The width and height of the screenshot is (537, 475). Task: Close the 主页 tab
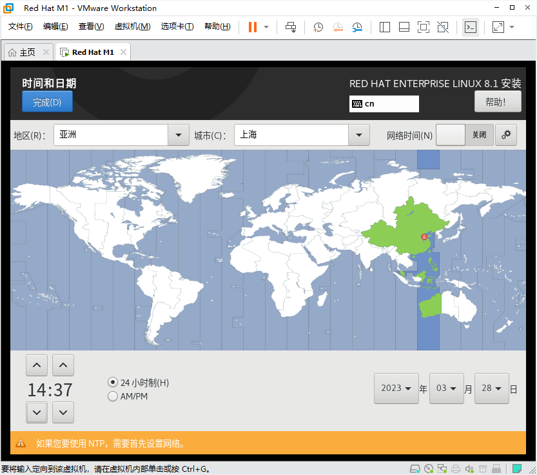(x=46, y=52)
